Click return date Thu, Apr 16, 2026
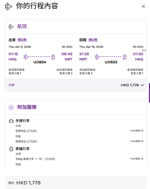Image resolution: width=150 pixels, height=189 pixels. click(91, 47)
